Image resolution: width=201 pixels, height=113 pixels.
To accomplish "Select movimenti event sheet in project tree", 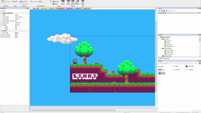I will [x=170, y=54].
